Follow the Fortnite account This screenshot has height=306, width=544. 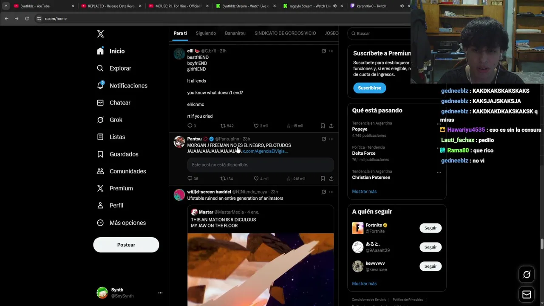point(430,228)
